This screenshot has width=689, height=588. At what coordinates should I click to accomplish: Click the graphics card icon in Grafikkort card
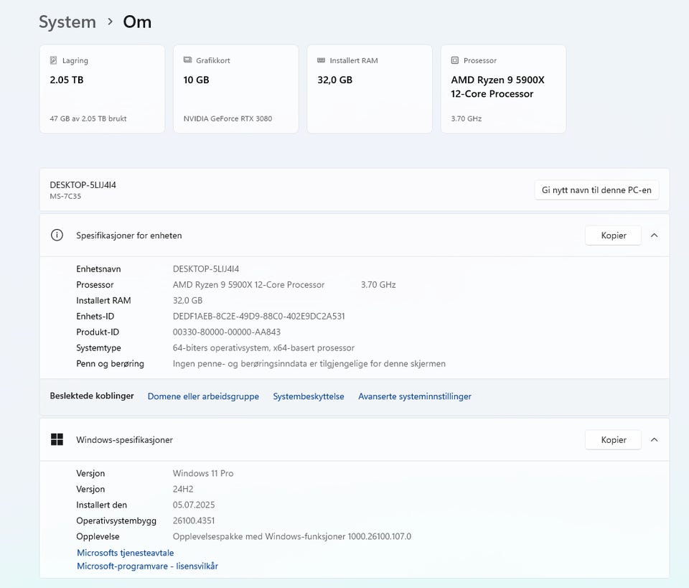[x=188, y=61]
